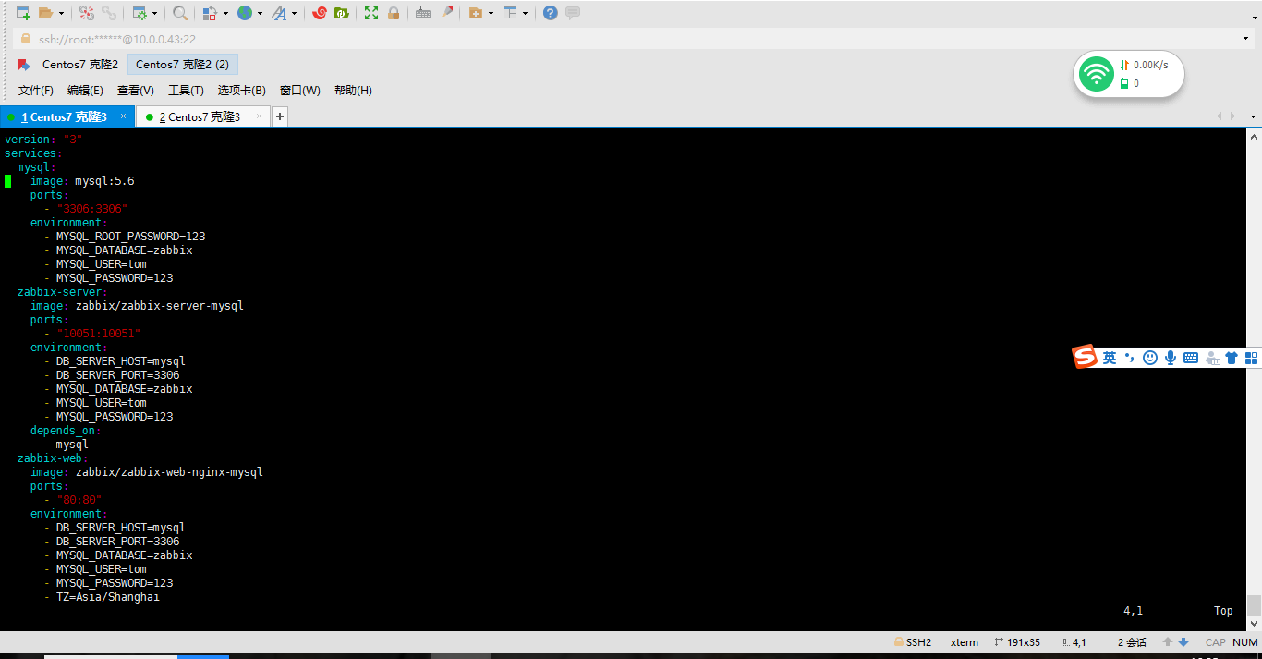Expand the Properties icon dropdown arrow
The height and width of the screenshot is (659, 1262).
tap(154, 14)
